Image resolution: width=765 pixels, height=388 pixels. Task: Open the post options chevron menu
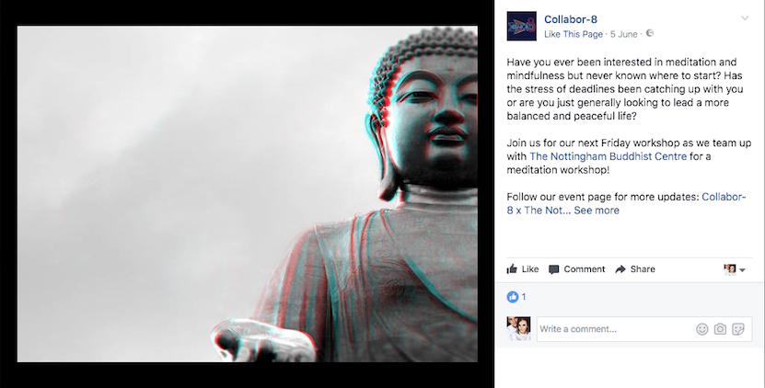coord(745,18)
